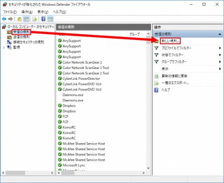Click the export list toolbar icon

pos(34,19)
